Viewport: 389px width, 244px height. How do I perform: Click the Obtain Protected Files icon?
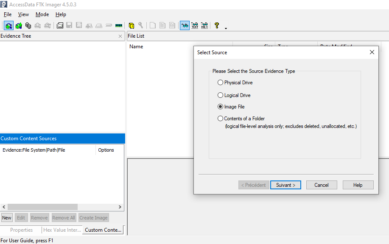coord(132,25)
